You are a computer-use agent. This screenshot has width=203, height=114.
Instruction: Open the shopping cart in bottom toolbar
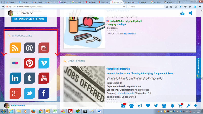(x=180, y=106)
